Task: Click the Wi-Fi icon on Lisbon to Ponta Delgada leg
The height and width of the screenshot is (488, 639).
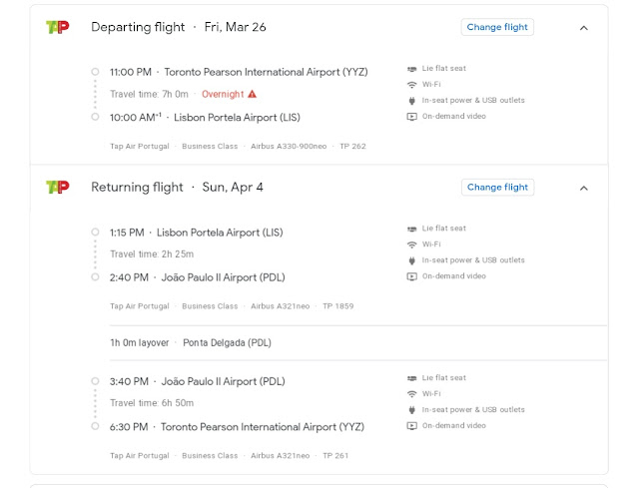Action: click(x=411, y=244)
